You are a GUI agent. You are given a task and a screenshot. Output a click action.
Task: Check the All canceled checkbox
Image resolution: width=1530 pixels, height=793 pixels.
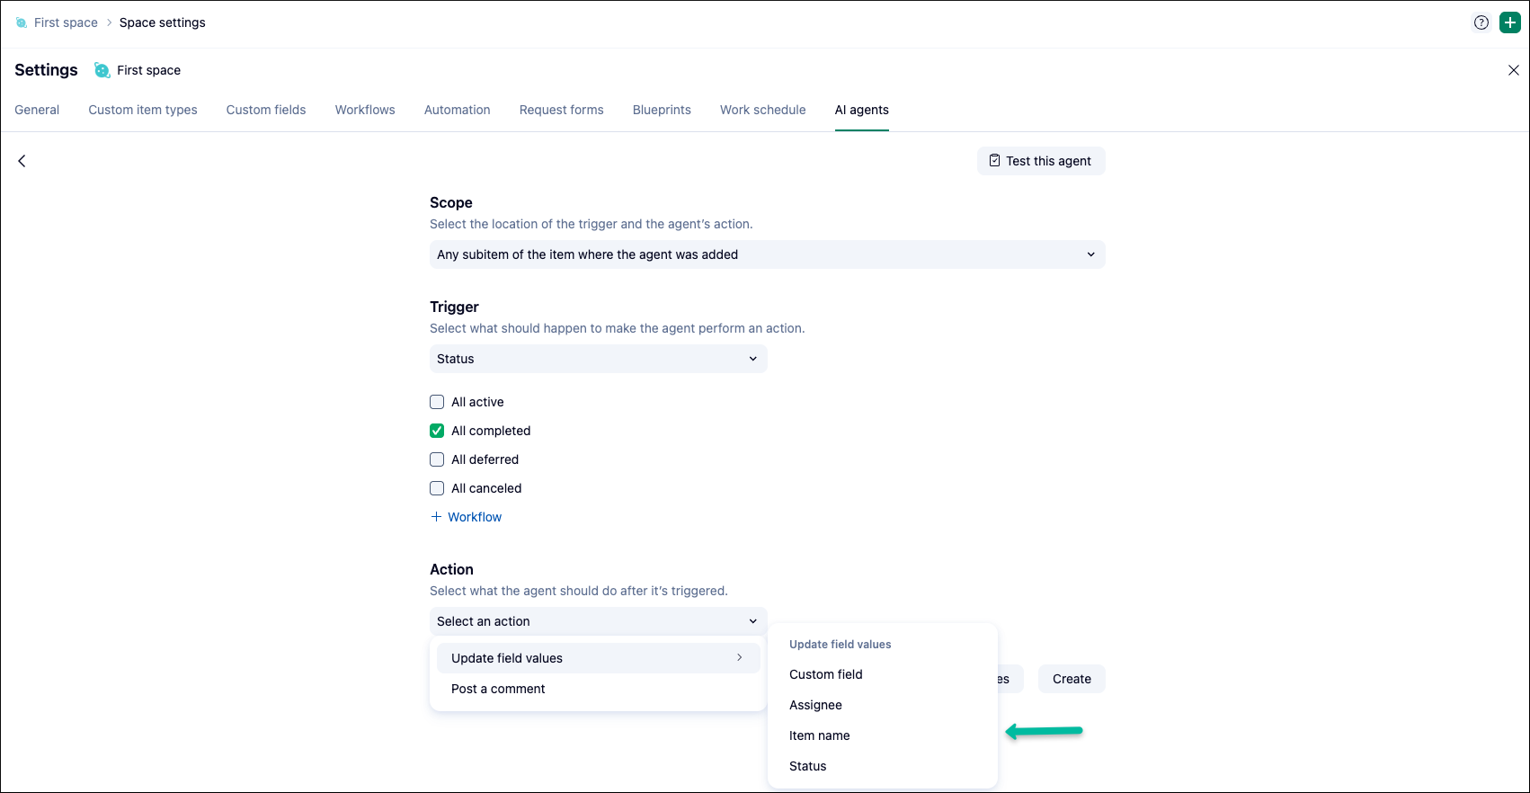coord(437,488)
